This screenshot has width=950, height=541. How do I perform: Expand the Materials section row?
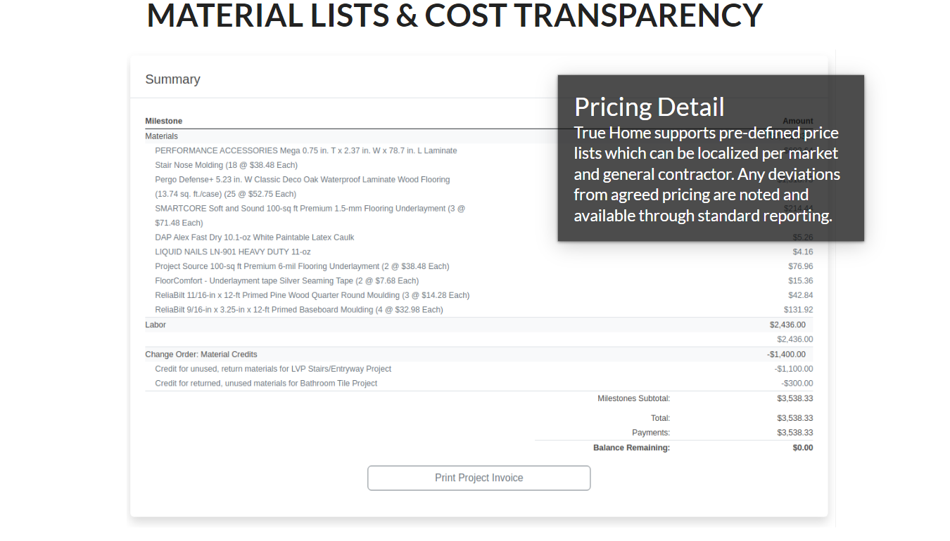click(x=161, y=136)
